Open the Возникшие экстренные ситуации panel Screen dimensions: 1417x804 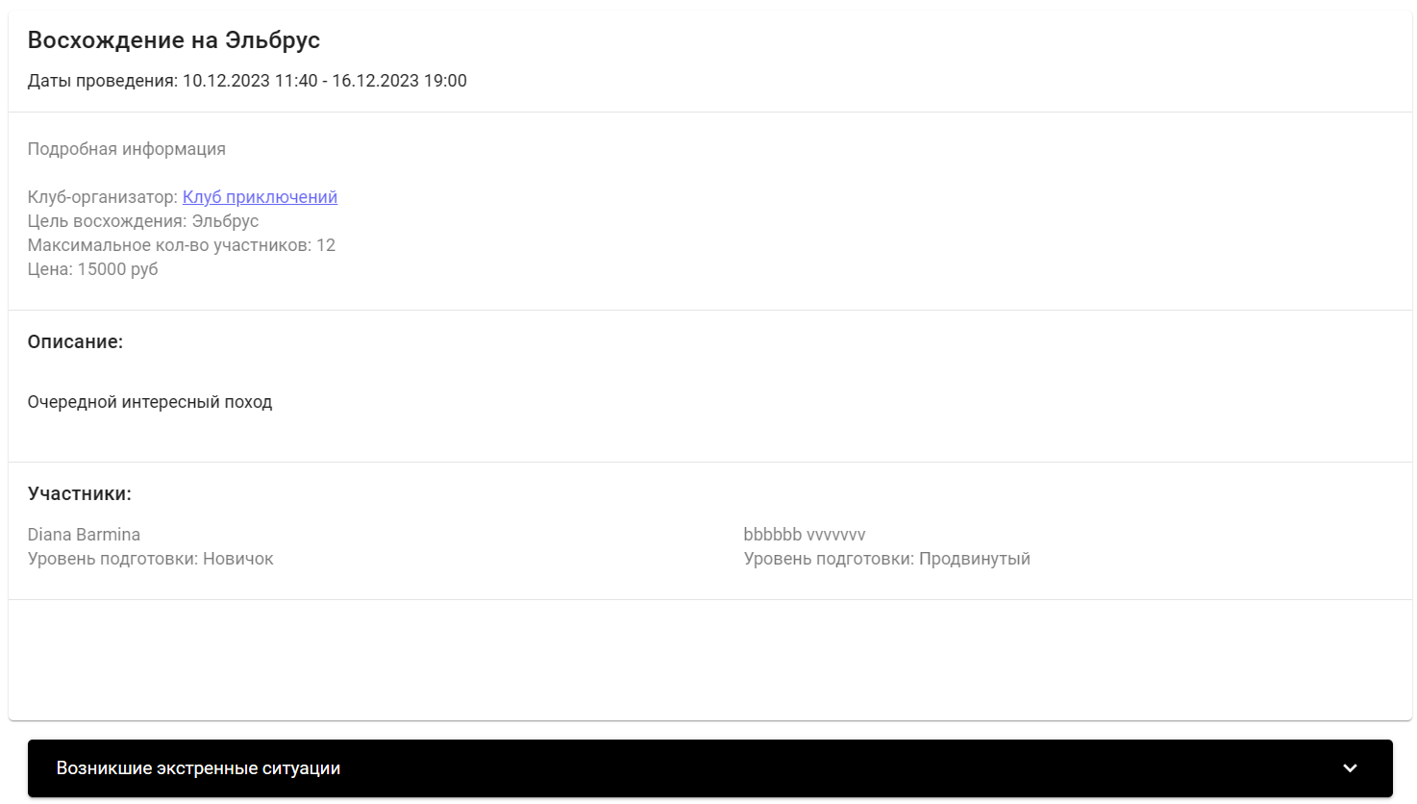pyautogui.click(x=198, y=768)
